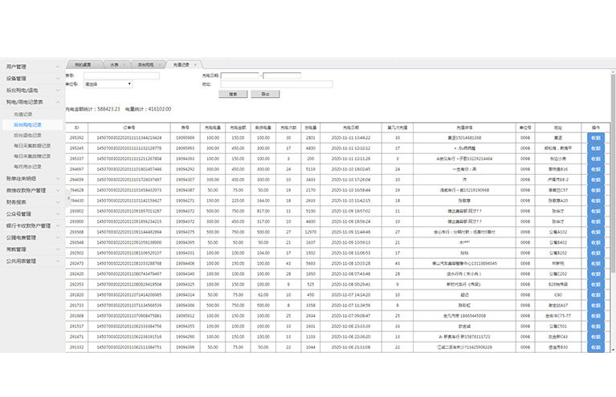Click the 订单号 column header
This screenshot has width=616, height=397.
pyautogui.click(x=129, y=128)
